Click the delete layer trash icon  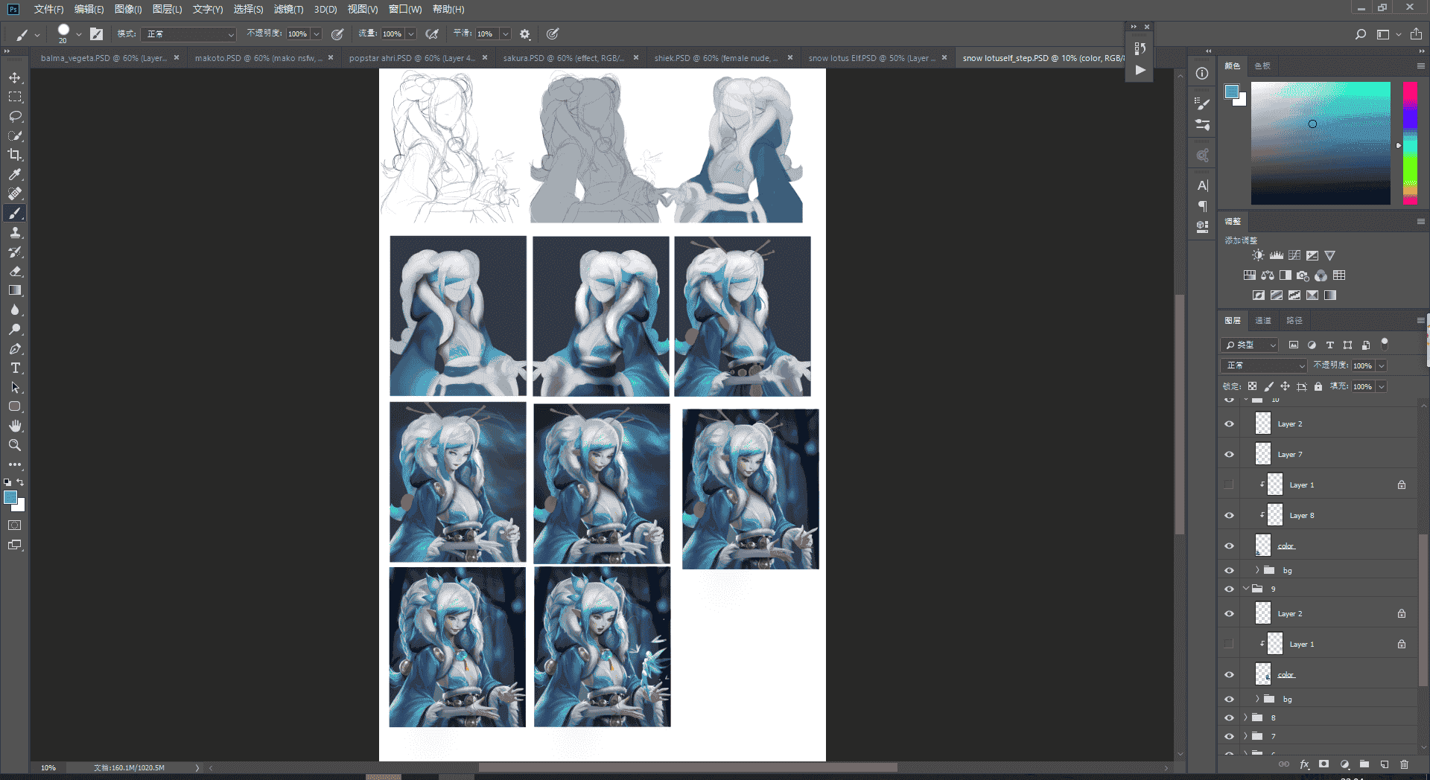click(x=1405, y=764)
